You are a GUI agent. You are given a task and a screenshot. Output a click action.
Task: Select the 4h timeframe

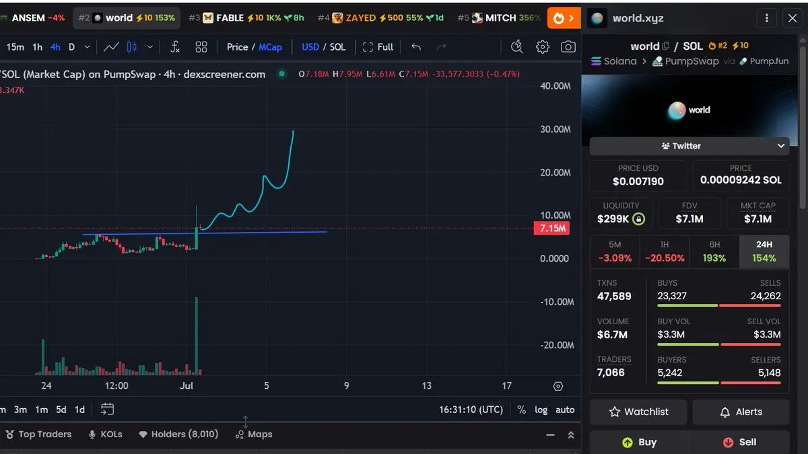55,47
